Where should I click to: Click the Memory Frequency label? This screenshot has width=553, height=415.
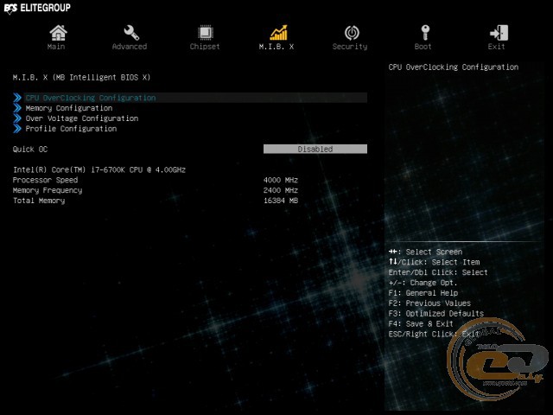[x=48, y=190]
